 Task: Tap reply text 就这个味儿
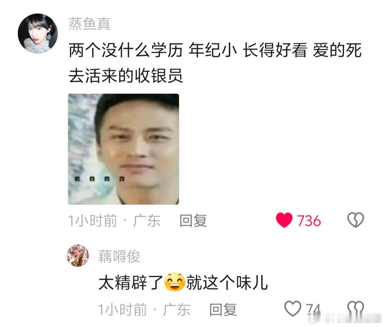[227, 282]
